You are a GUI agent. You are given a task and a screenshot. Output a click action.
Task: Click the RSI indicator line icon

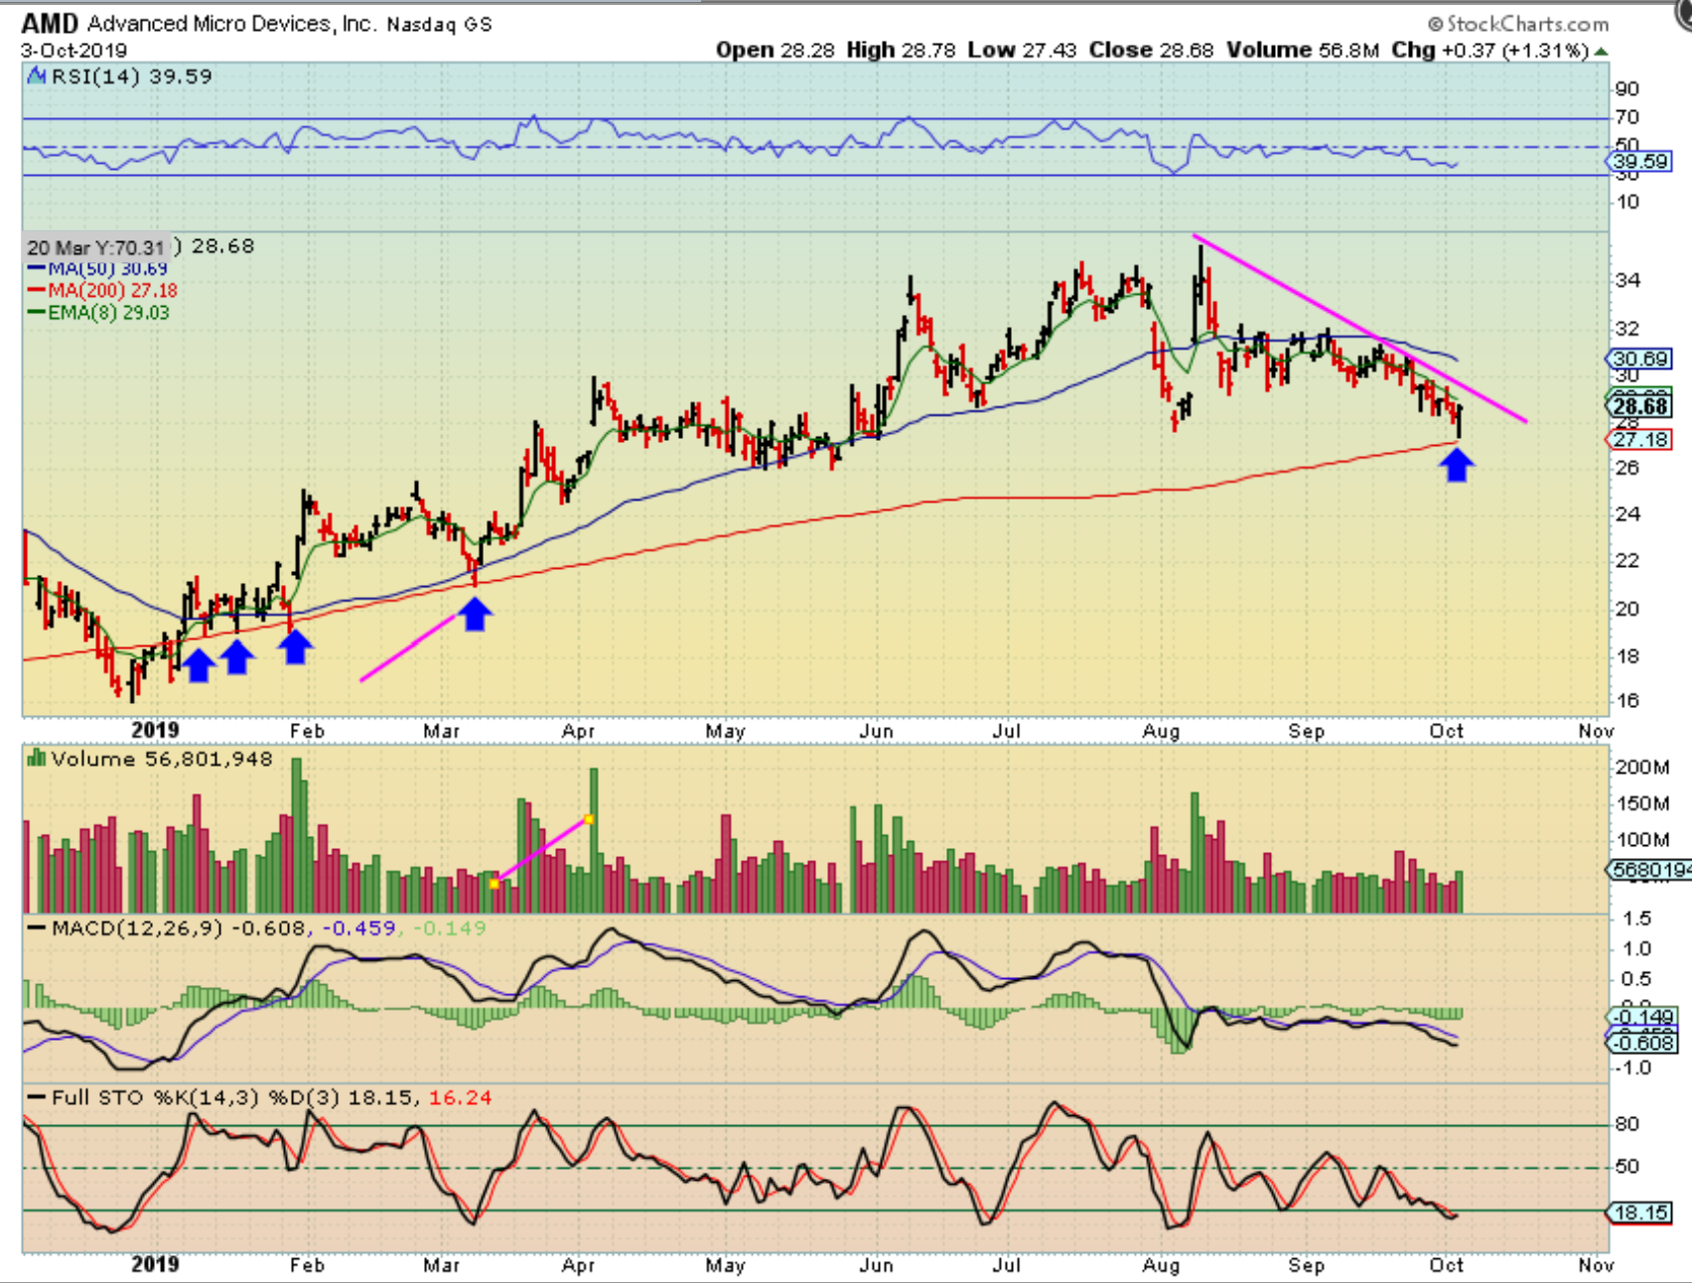[36, 76]
